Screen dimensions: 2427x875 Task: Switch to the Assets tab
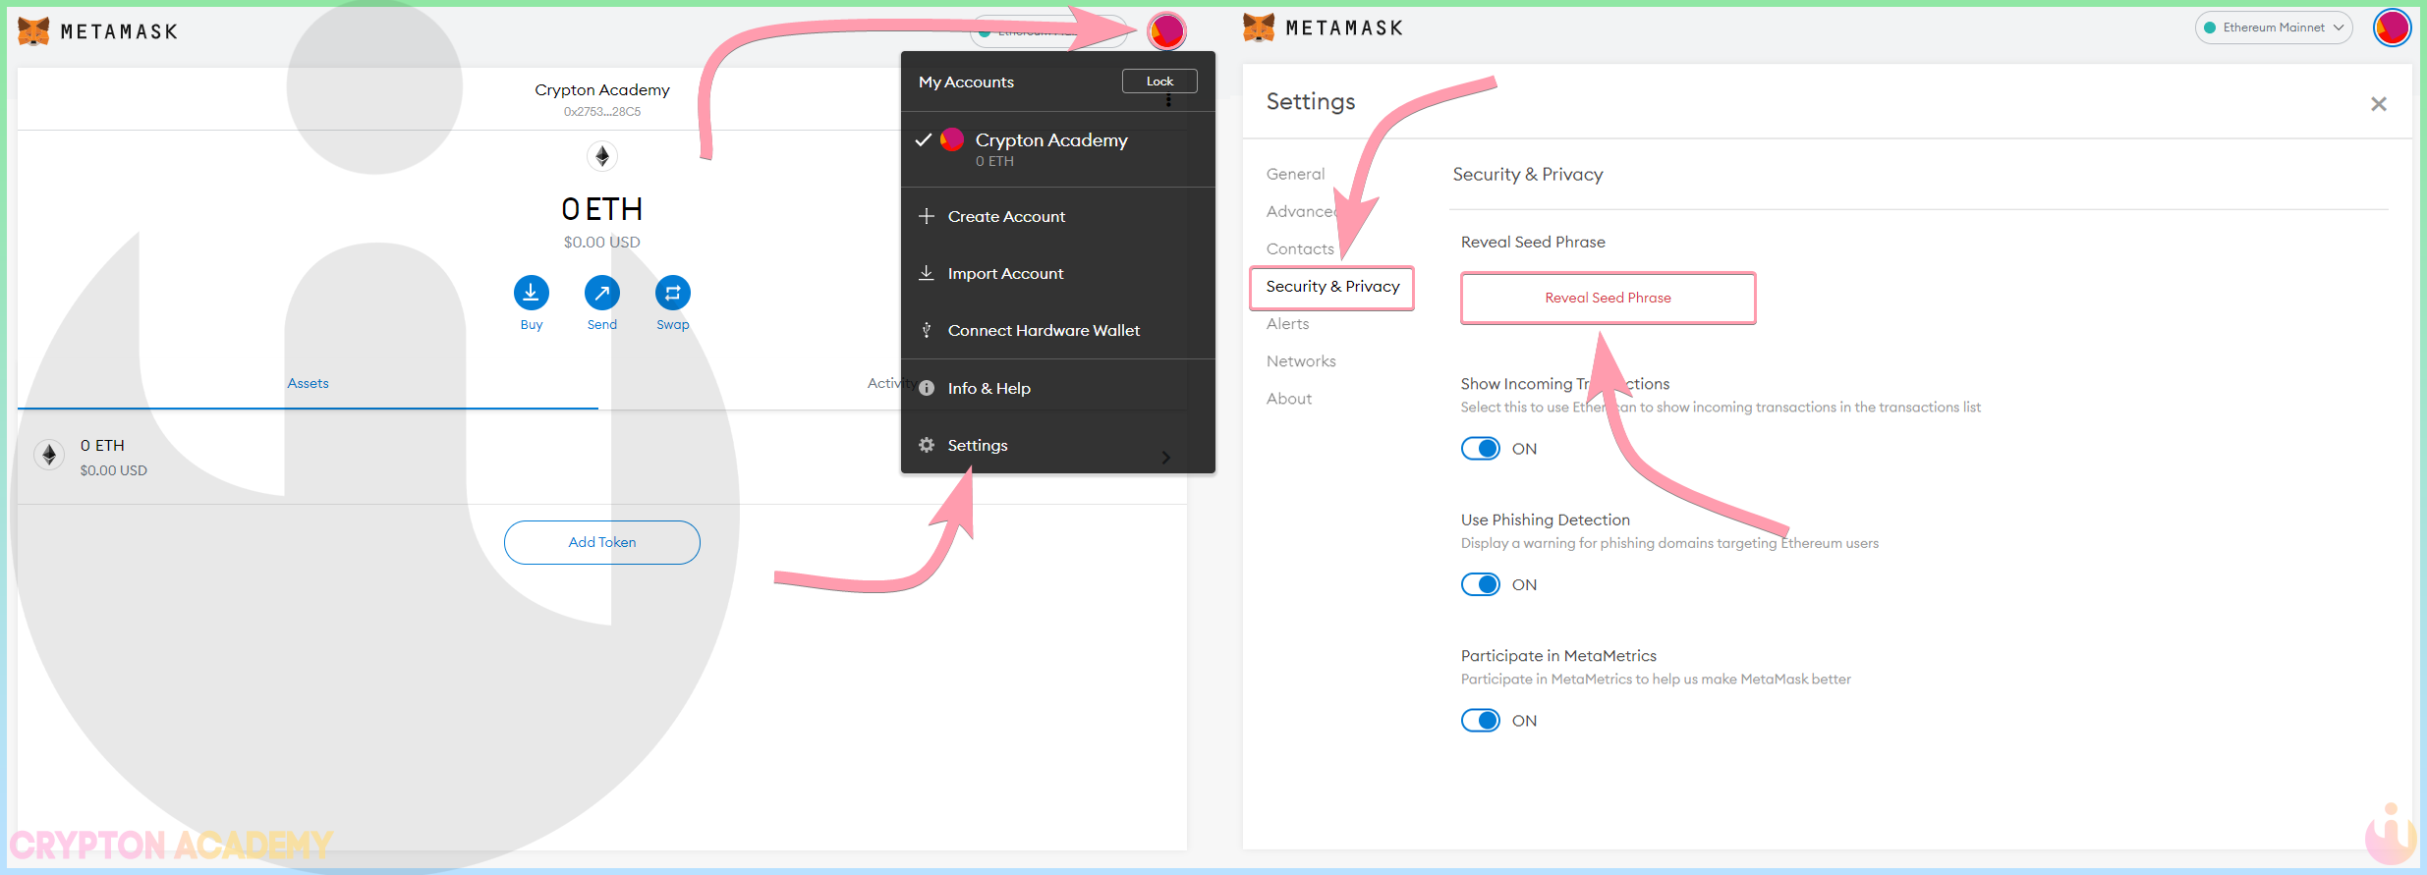point(308,383)
